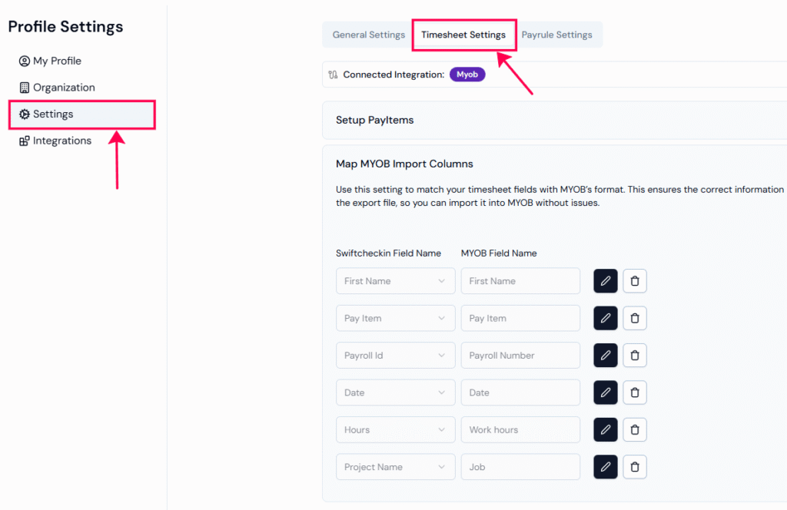Click trash icon for Date row

(x=635, y=392)
